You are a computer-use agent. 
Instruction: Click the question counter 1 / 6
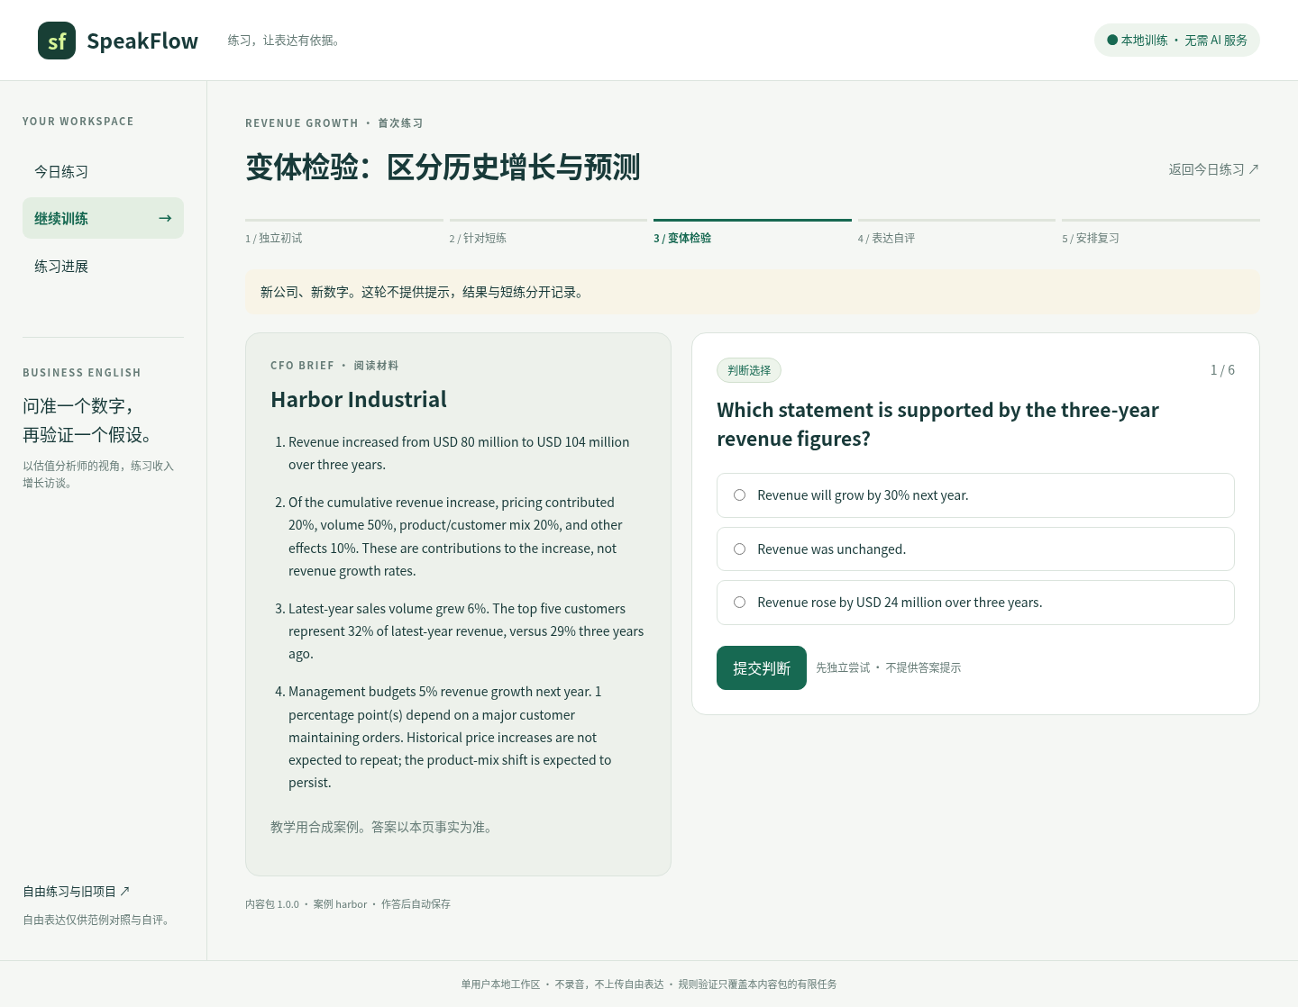(x=1222, y=370)
